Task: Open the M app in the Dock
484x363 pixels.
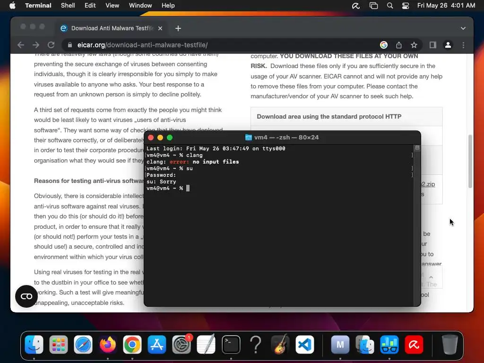Action: [x=340, y=345]
